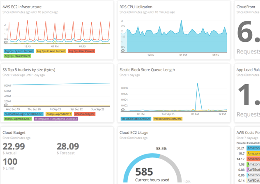Toggle the dnaspu-wpmedia2017 bucket legend

point(18,119)
